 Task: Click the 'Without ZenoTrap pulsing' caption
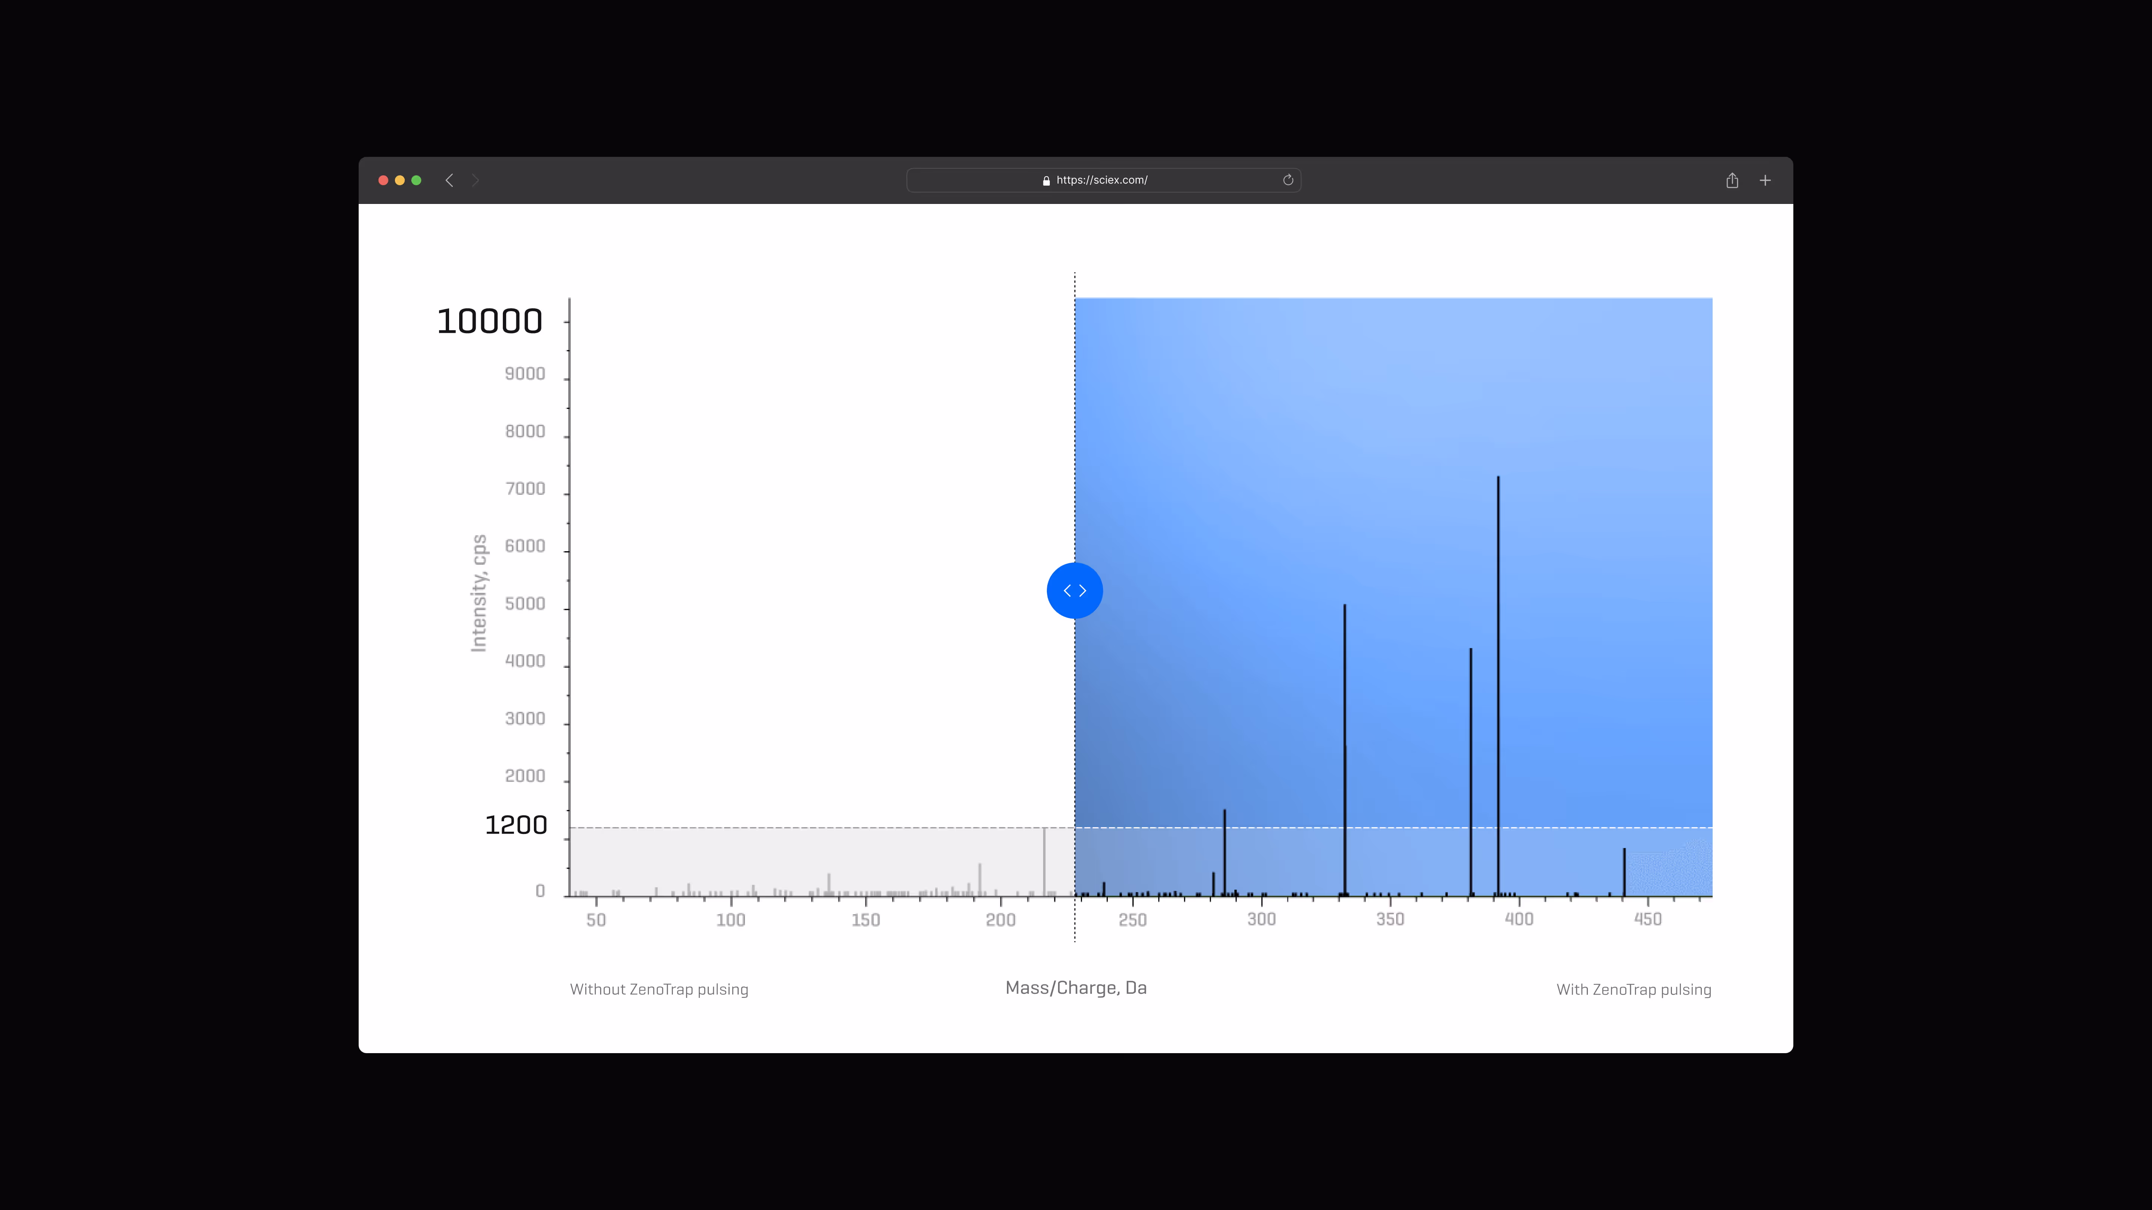coord(659,990)
